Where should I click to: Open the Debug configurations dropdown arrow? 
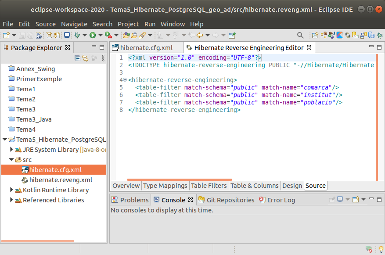pos(85,36)
